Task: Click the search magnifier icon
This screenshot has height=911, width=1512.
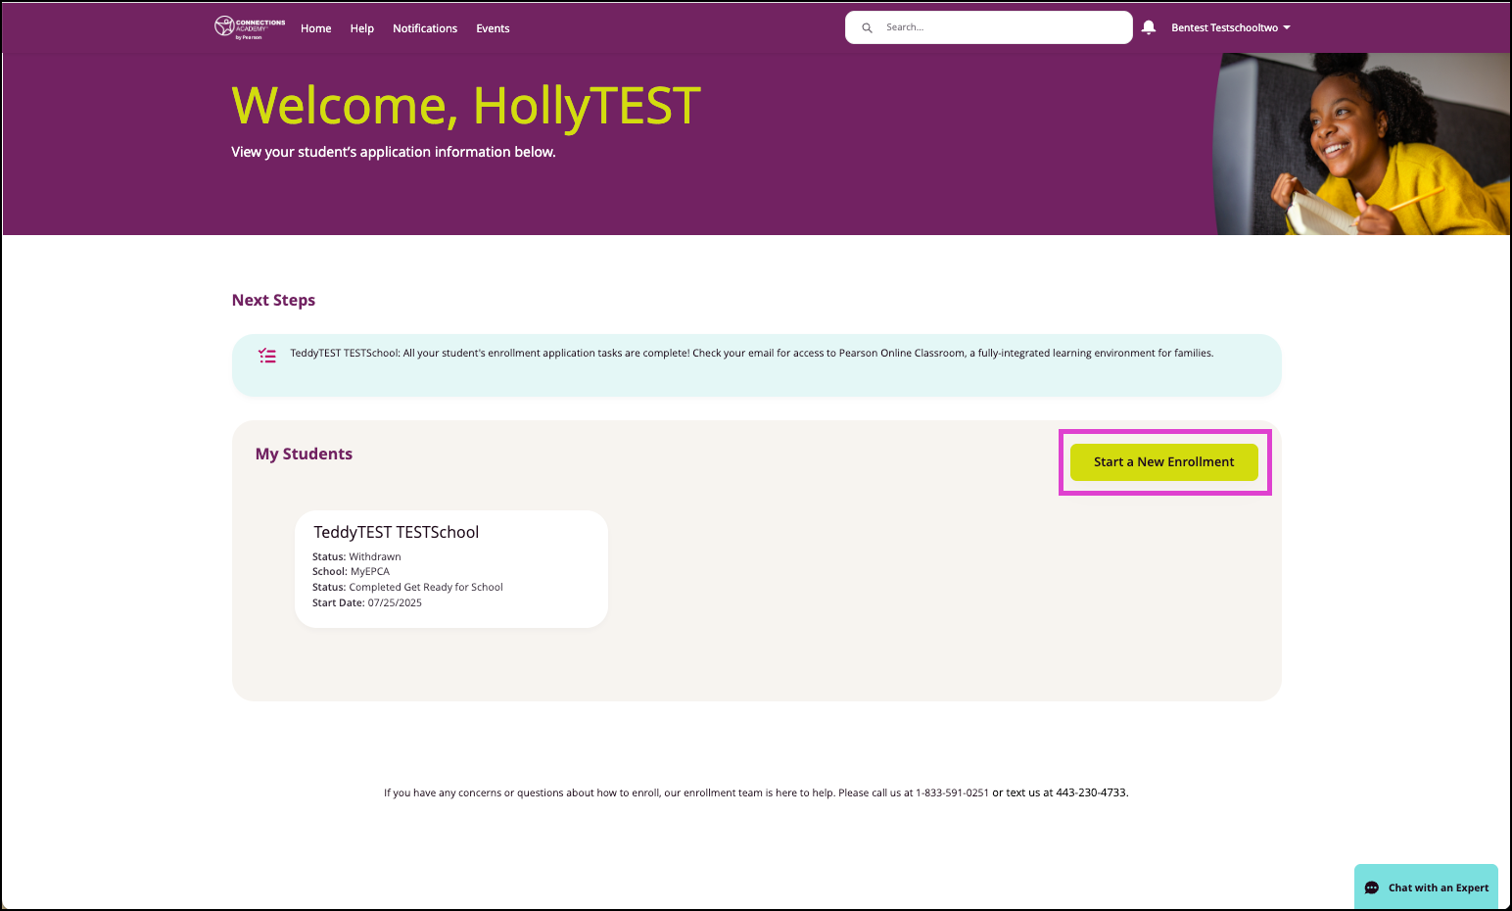Action: 867,27
